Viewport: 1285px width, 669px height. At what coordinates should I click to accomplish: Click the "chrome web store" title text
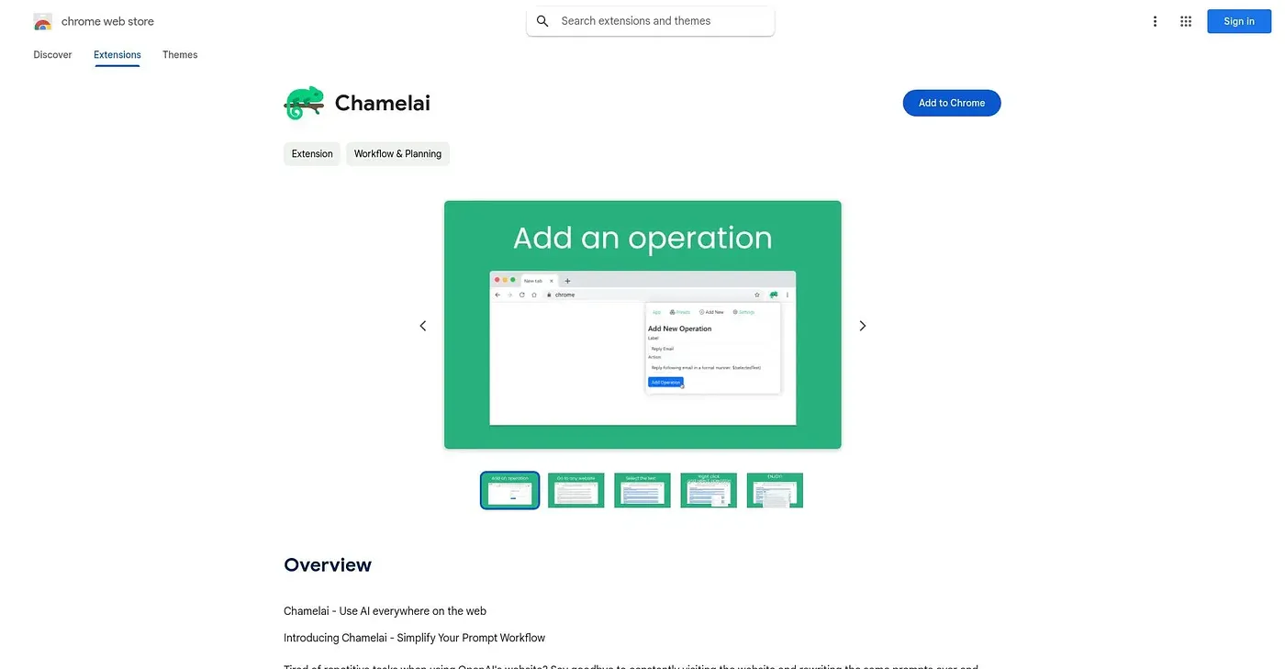point(107,21)
